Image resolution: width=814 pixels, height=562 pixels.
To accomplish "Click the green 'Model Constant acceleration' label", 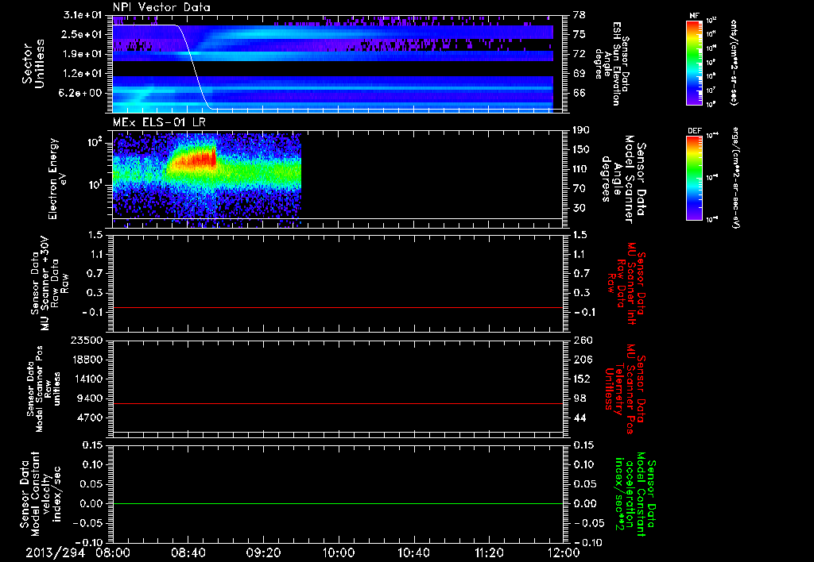I will pos(635,495).
